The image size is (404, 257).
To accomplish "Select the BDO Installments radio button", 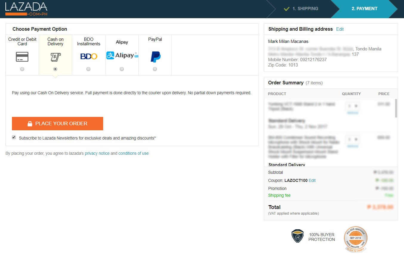I will tap(88, 69).
